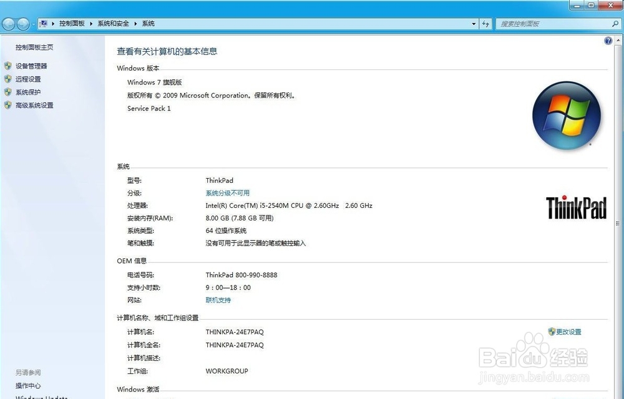Select 控制面板 breadcrumb in address bar

click(x=72, y=24)
